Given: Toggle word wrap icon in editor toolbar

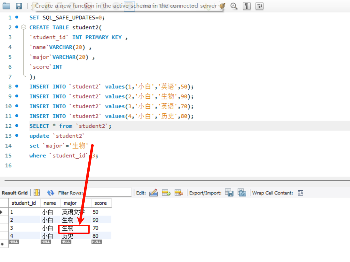Looking at the screenshot, I should click(259, 6).
